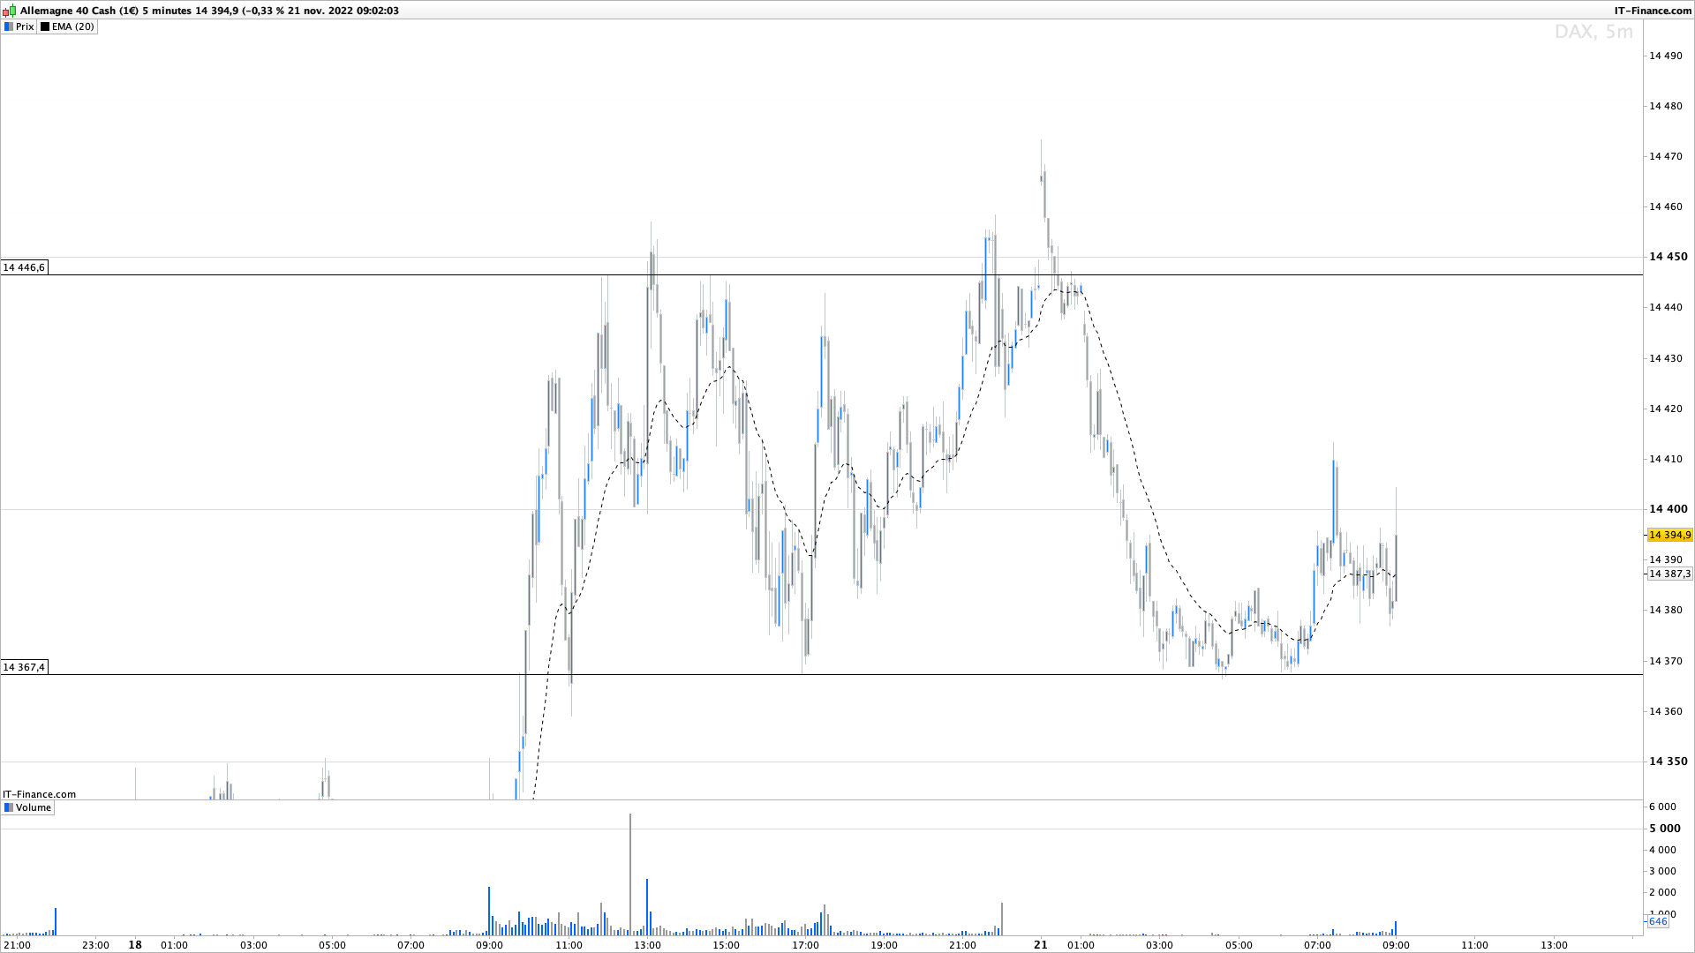Click the 14 450 price axis label
The width and height of the screenshot is (1695, 953).
[x=1668, y=257]
